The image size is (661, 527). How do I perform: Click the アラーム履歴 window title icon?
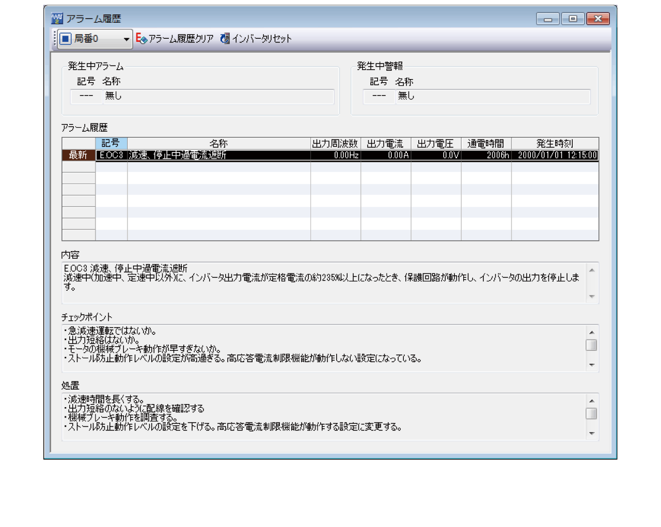coord(57,19)
